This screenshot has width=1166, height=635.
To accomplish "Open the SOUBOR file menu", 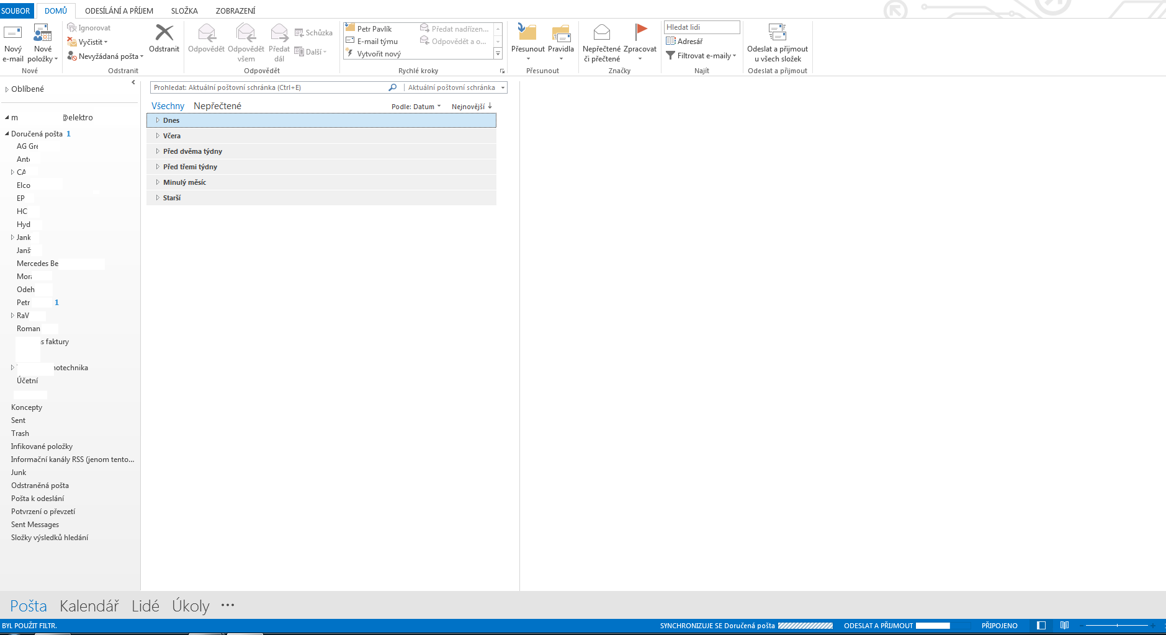I will [x=16, y=11].
